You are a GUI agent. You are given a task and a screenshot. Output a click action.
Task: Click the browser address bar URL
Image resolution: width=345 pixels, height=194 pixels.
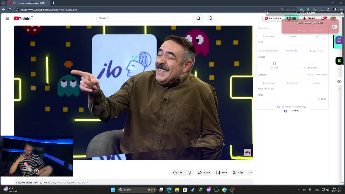pyautogui.click(x=49, y=10)
